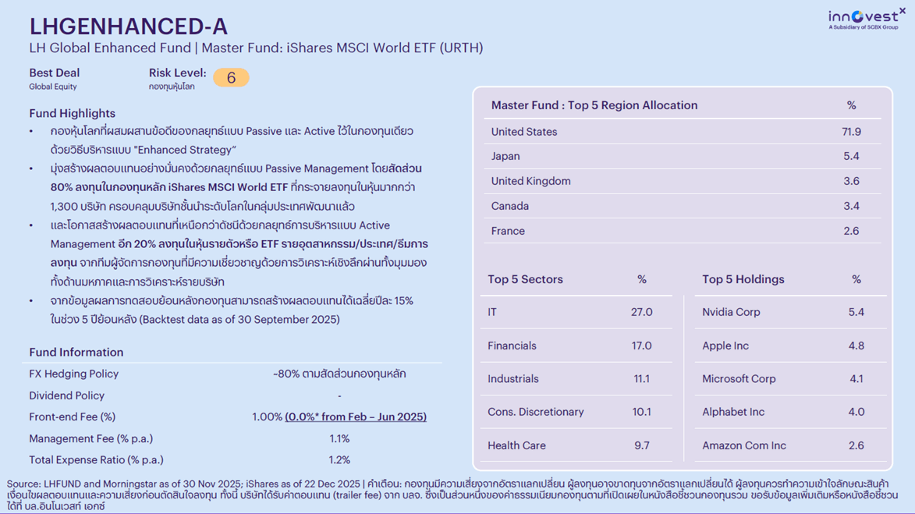Viewport: 915px width, 514px height.
Task: Click the Master Fund Top 5 Region Allocation header
Action: 594,105
